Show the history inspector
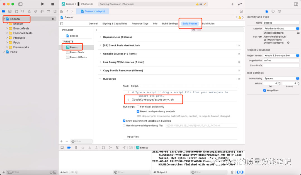This screenshot has height=175, width=301. point(273,11)
